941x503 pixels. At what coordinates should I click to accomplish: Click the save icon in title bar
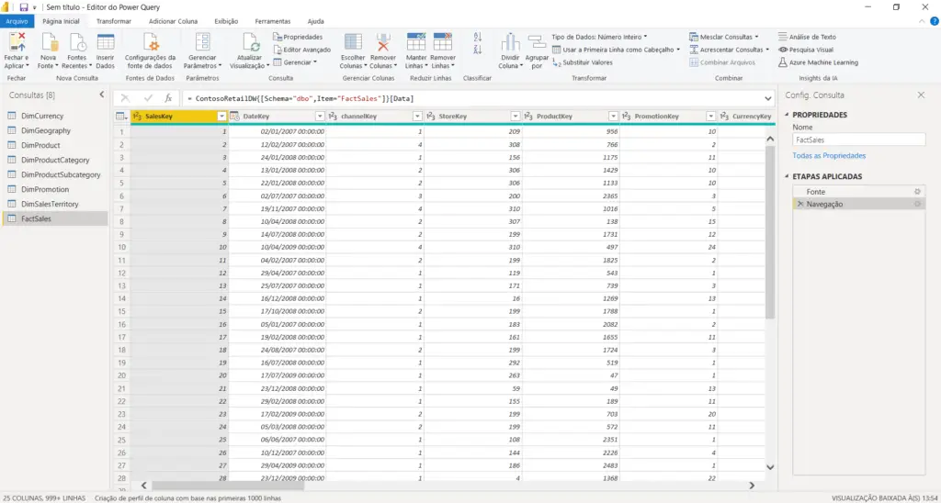[24, 7]
